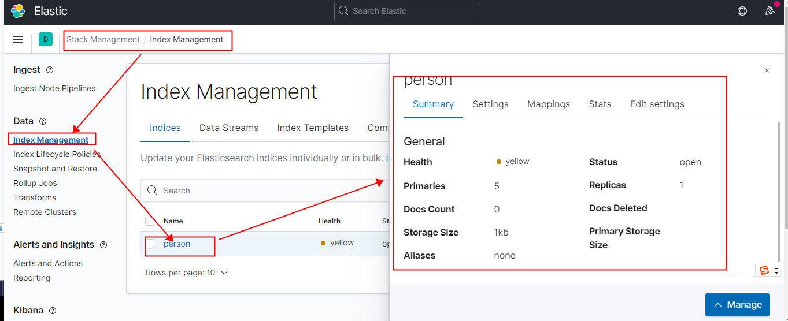Click the yellow Health value in flyout

coord(513,162)
